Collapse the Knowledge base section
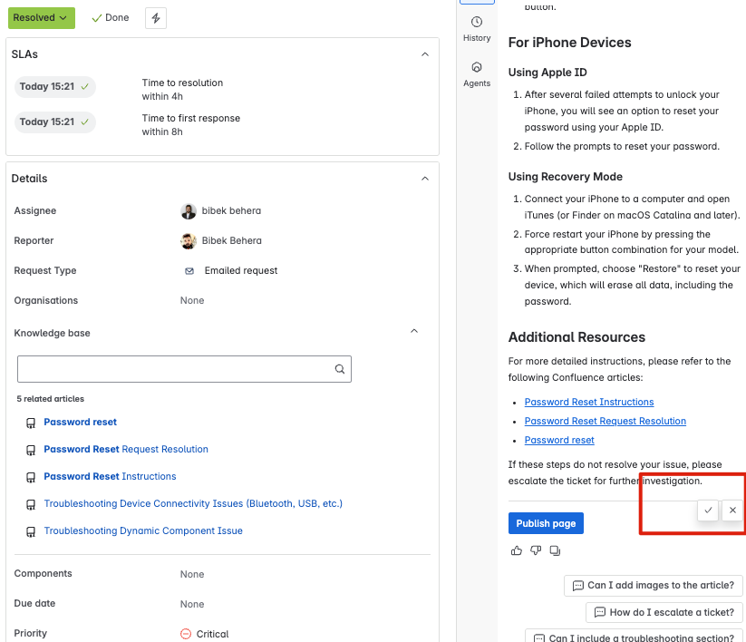Screen dimensions: 746x642 coord(414,331)
